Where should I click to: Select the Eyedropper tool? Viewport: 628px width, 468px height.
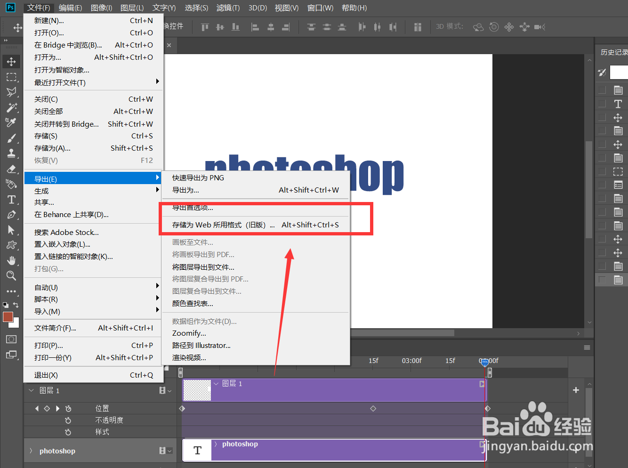(x=11, y=123)
